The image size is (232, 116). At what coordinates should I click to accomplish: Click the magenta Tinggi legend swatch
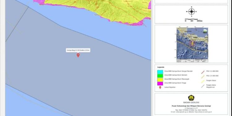coord(160,84)
